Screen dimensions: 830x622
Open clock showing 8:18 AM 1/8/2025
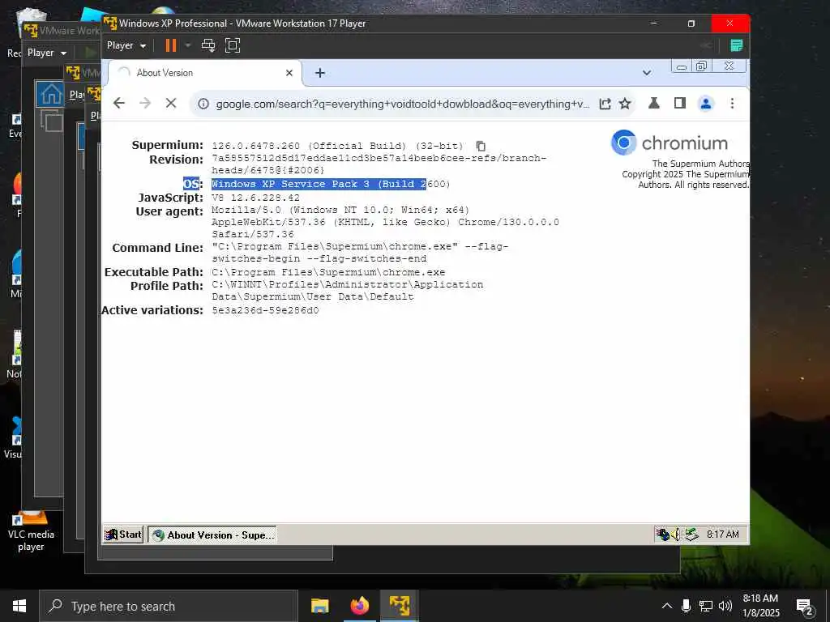point(760,606)
